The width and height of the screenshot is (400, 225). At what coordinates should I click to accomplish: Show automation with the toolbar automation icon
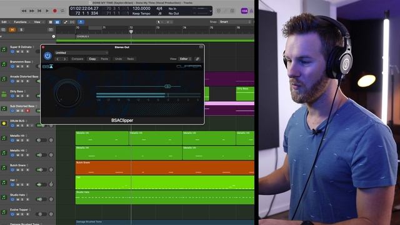[x=65, y=22]
